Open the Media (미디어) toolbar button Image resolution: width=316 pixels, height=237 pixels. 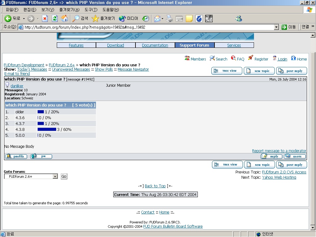click(128, 19)
